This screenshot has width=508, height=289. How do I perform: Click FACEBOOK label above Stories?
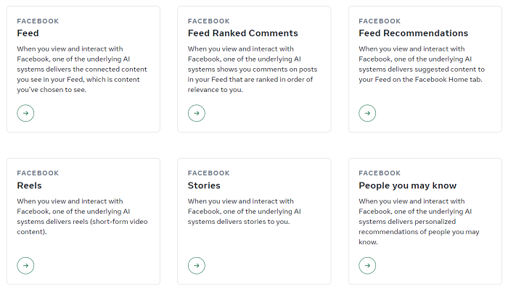pos(209,173)
